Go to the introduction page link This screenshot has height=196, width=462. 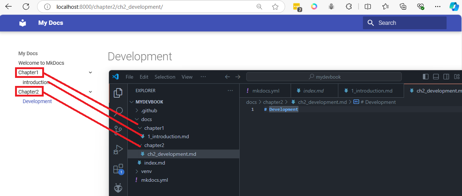pyautogui.click(x=36, y=82)
